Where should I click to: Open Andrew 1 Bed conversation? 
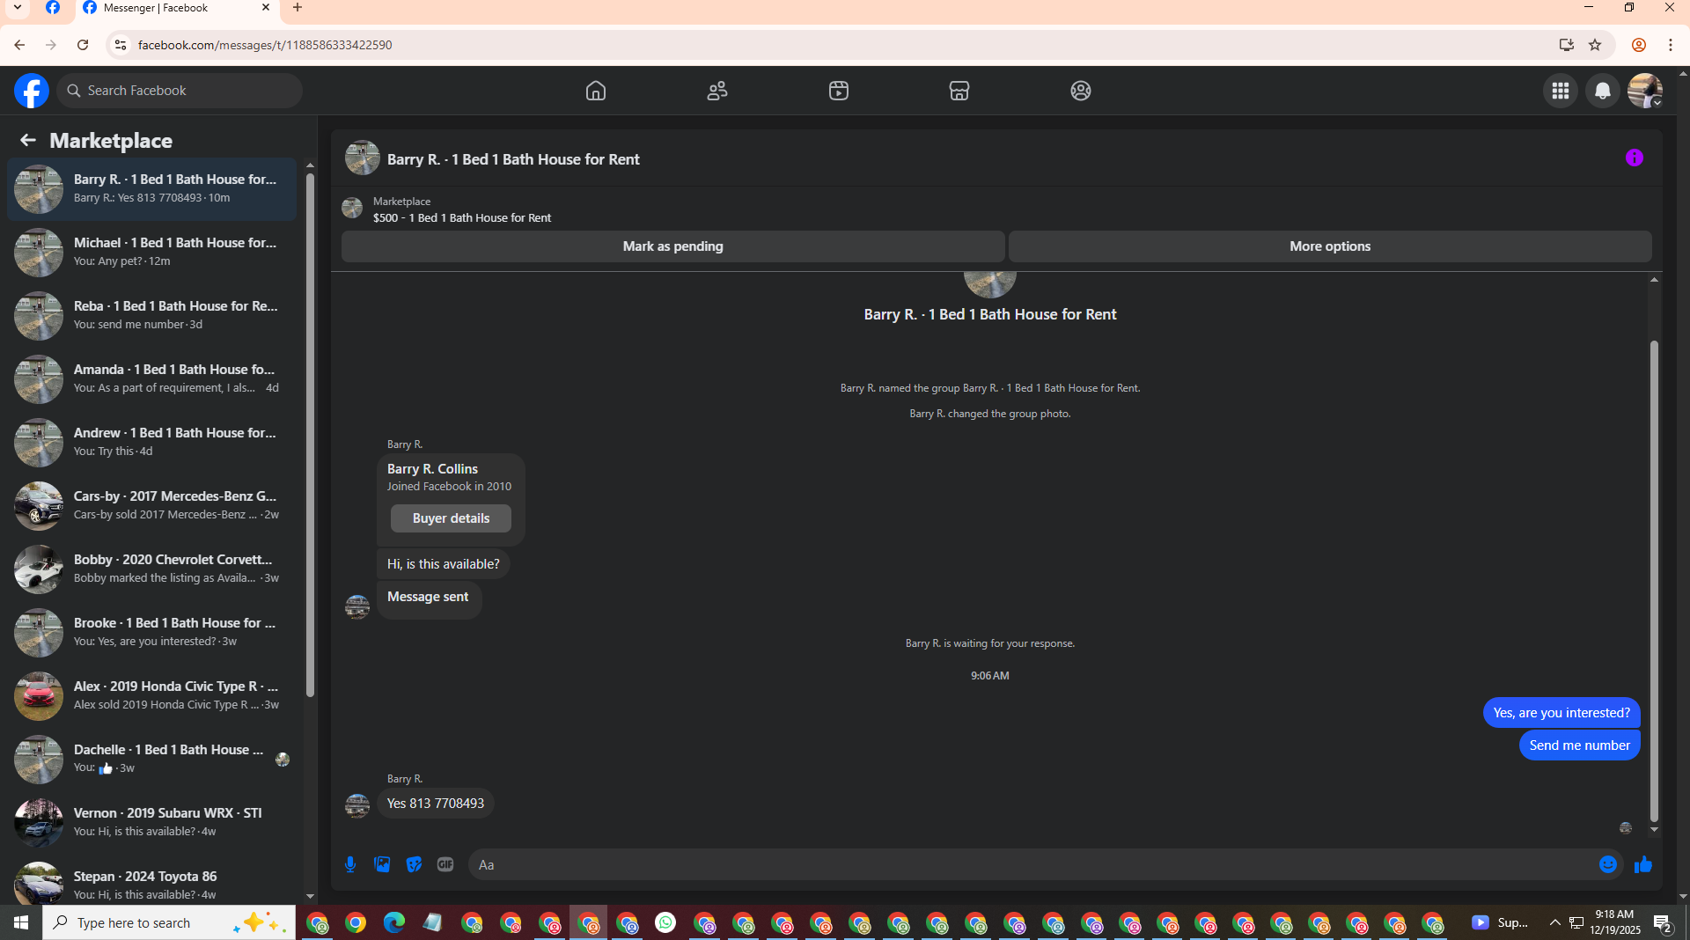151,443
